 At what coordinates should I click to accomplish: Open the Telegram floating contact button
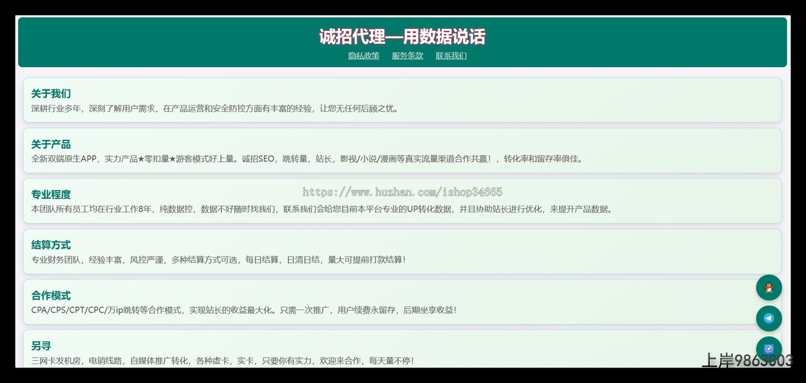[x=769, y=318]
